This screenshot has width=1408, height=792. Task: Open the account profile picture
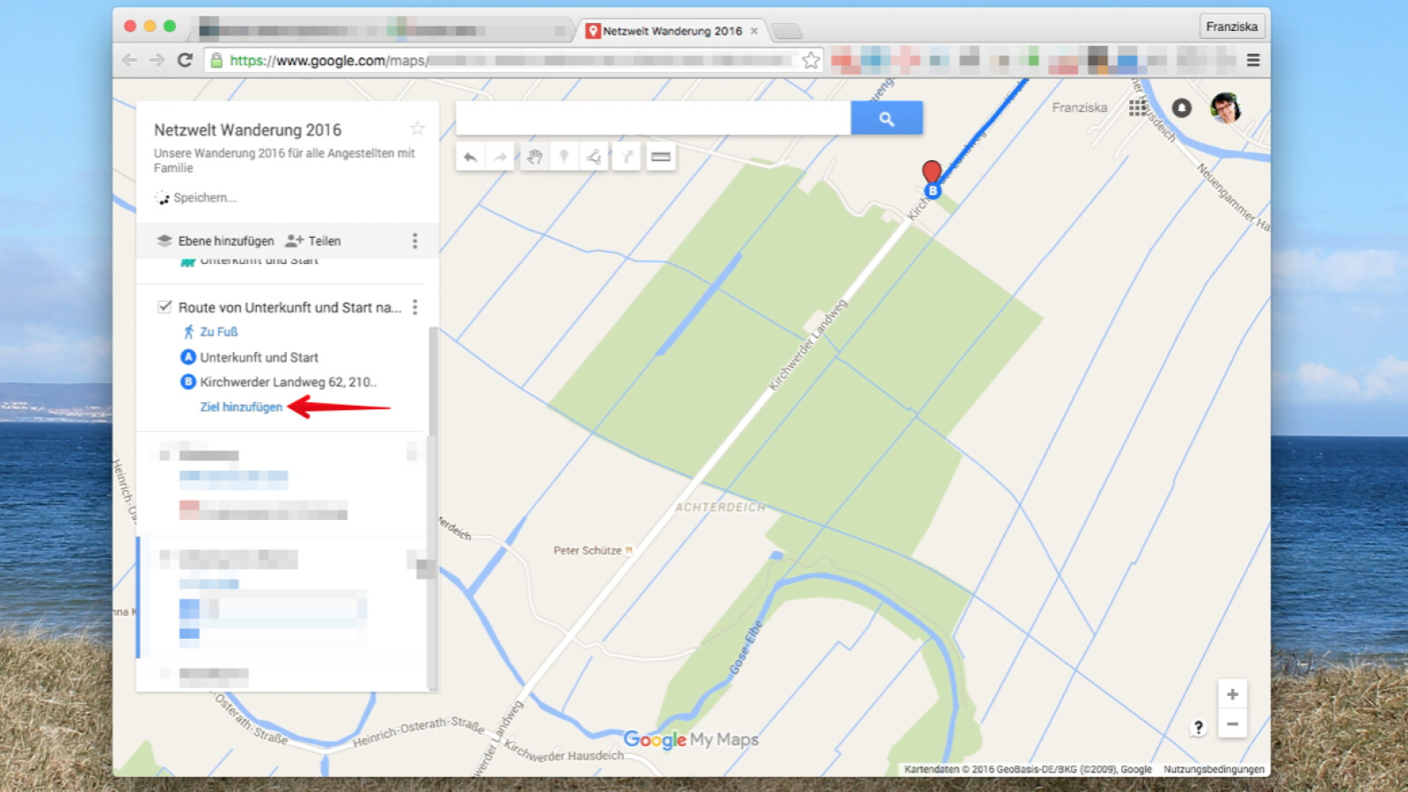[x=1225, y=107]
